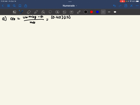Select the Lasso tool
The image size is (140, 105).
(50, 12)
